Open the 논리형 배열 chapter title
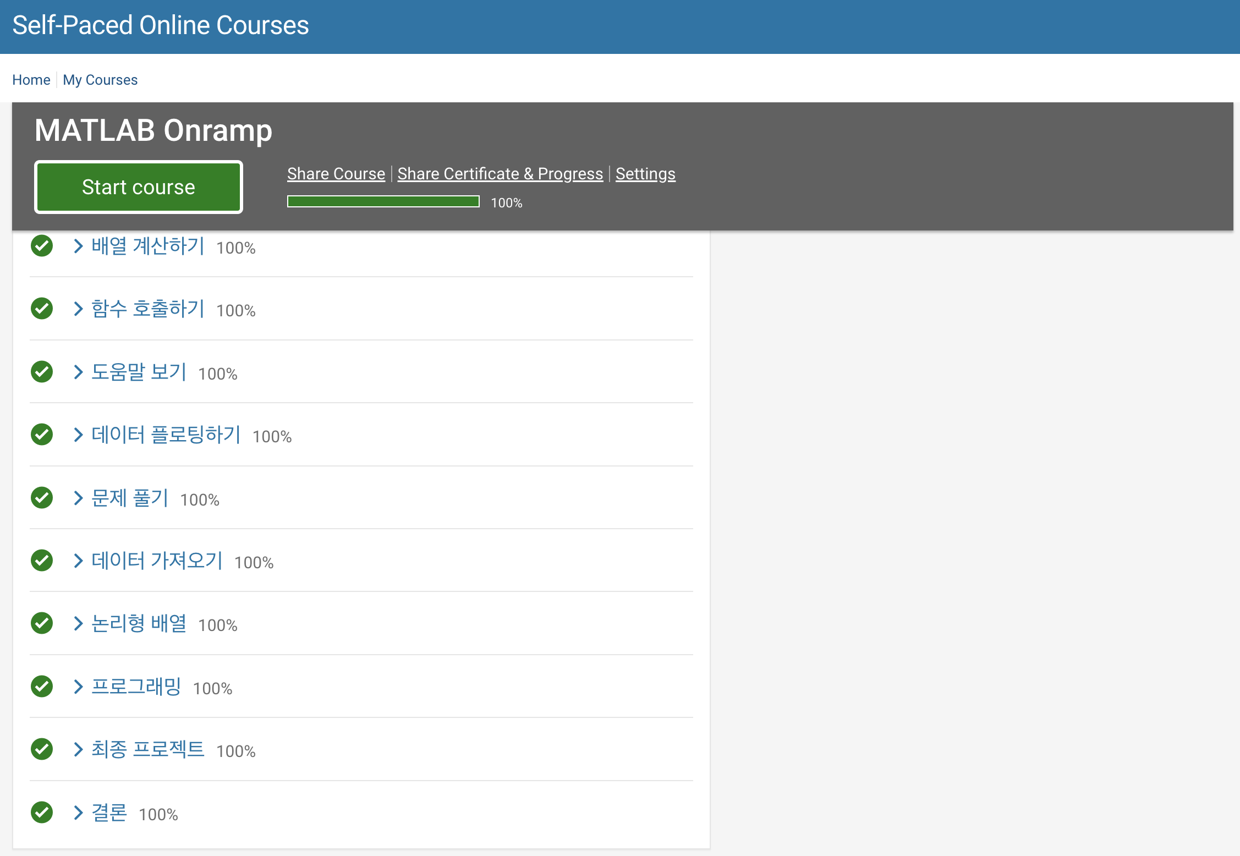The image size is (1240, 856). [139, 623]
